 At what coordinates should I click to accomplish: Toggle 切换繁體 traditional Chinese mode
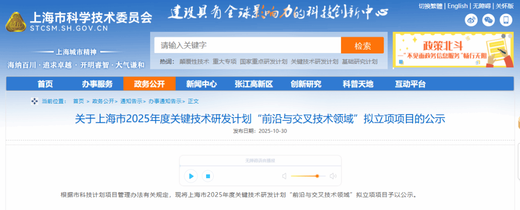coord(431,6)
